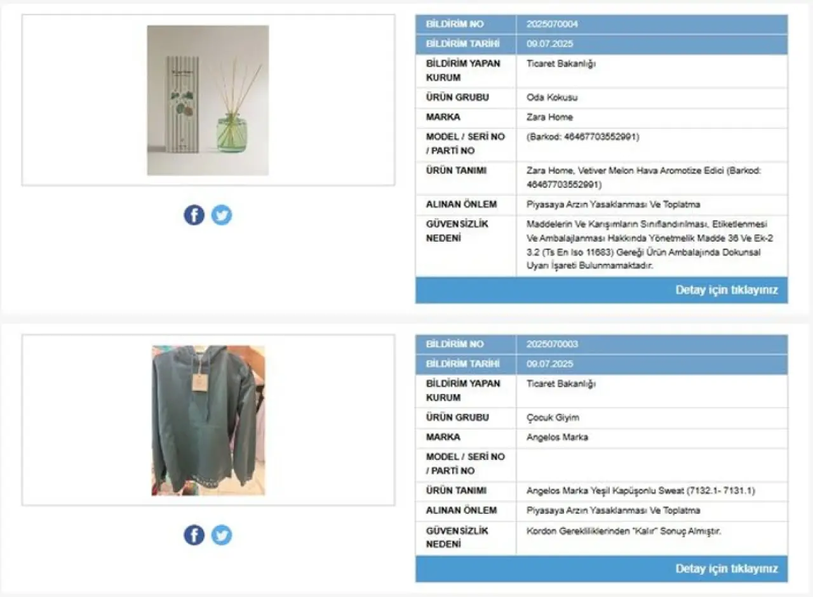The height and width of the screenshot is (597, 813).
Task: Share Zara Home notice on Facebook
Action: coord(194,215)
